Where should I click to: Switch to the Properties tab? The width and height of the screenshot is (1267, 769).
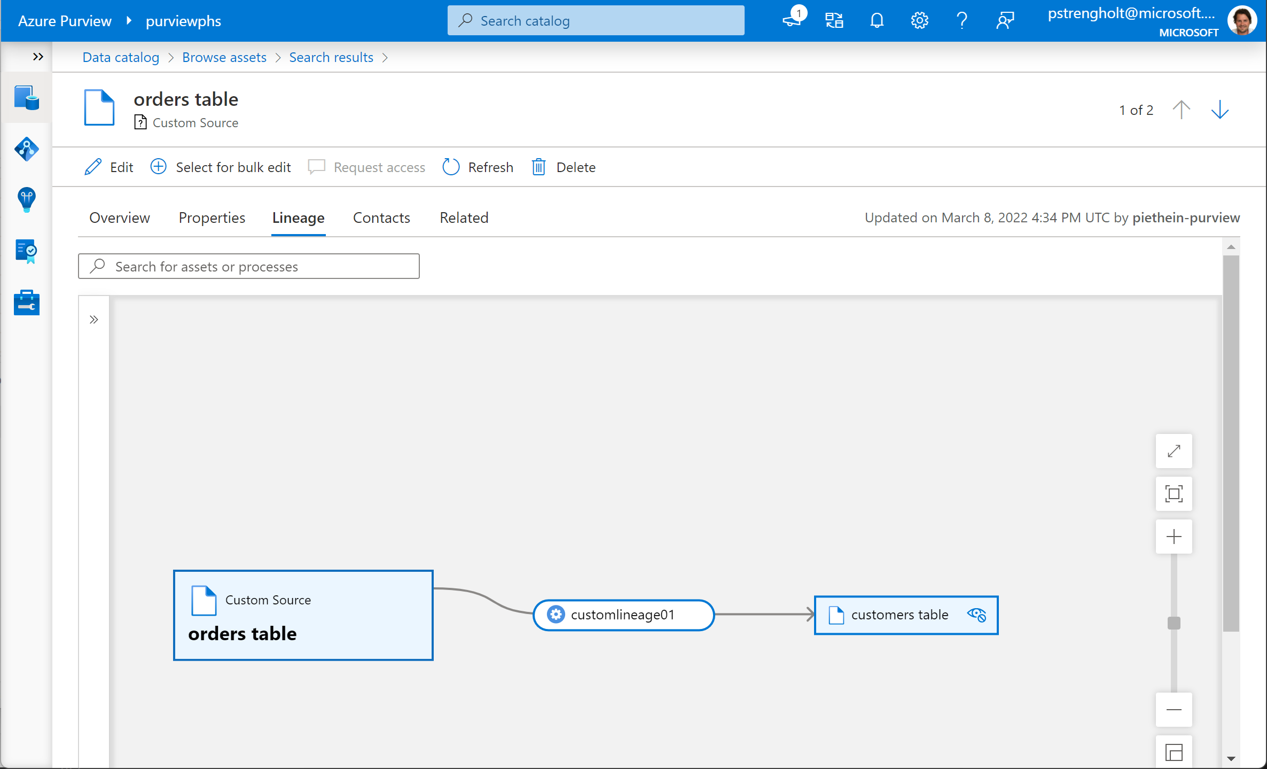[x=212, y=218]
